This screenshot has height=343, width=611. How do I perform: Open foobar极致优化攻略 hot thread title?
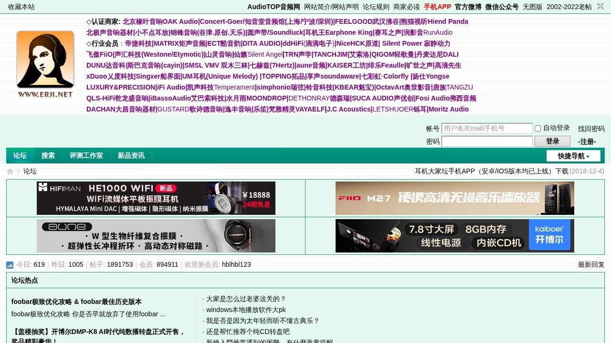coord(76,302)
